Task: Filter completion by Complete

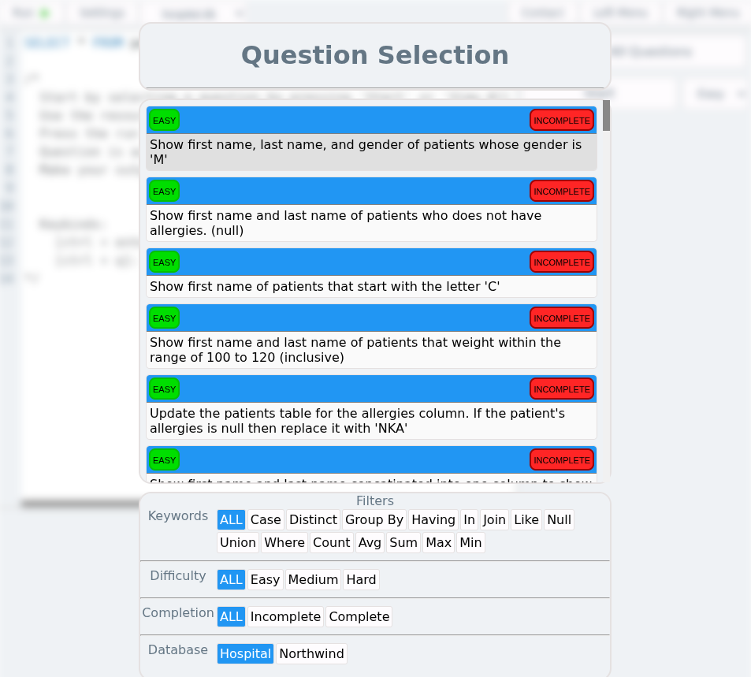Action: [x=359, y=616]
